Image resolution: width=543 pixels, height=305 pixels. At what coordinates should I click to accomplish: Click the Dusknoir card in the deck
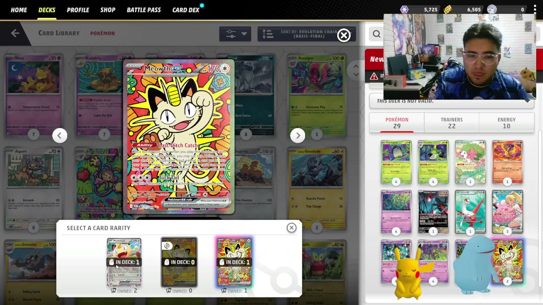click(x=396, y=213)
